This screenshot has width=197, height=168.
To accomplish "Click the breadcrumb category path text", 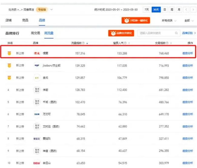I will pos(21,10).
